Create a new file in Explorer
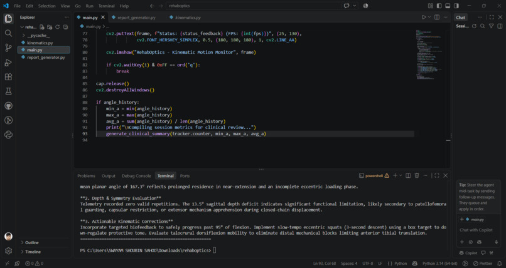Screen dimensions: 506x268 pos(42,27)
